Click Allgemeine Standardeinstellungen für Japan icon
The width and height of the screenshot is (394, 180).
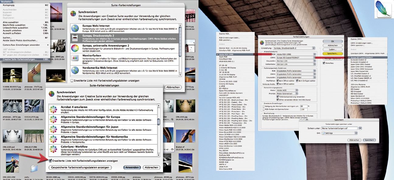(x=53, y=129)
